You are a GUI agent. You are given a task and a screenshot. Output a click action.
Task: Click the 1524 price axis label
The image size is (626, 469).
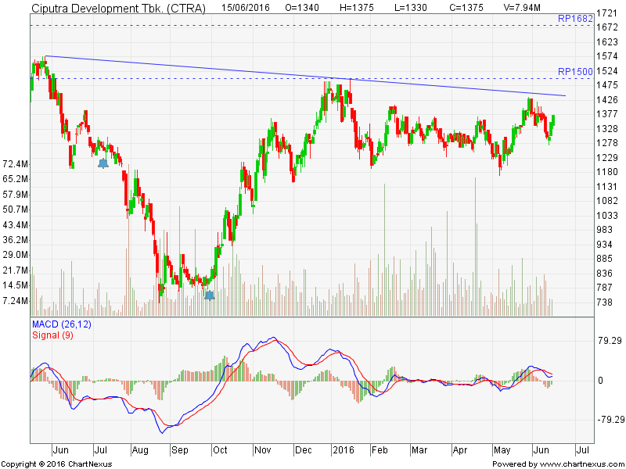[x=607, y=71]
